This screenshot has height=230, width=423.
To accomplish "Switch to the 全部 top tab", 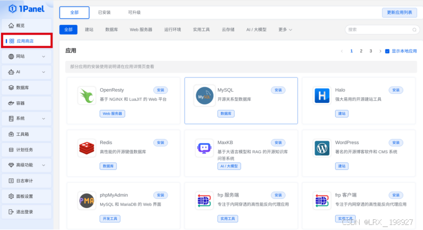I will pyautogui.click(x=74, y=13).
